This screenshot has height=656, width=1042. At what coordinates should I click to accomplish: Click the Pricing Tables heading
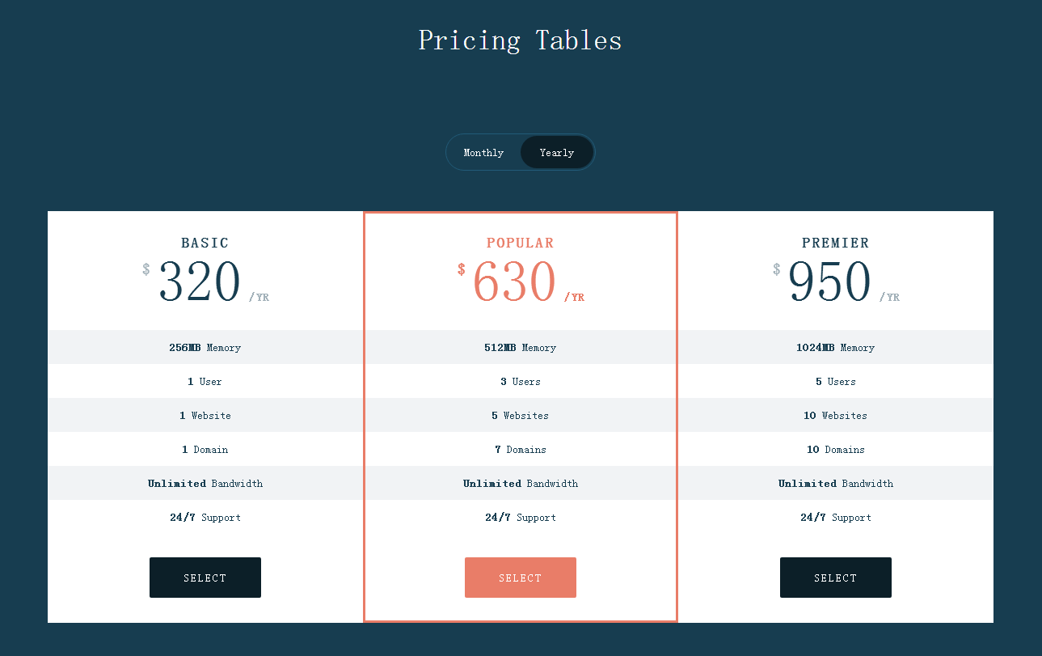(520, 40)
